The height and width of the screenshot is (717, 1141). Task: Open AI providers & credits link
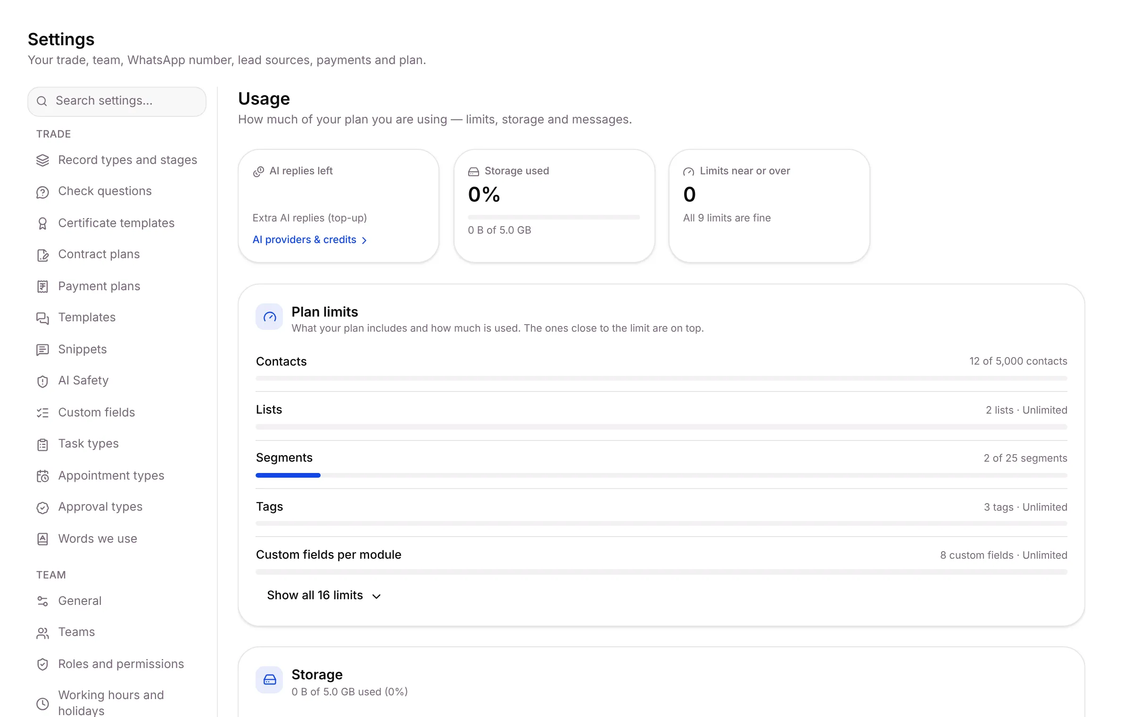pos(310,240)
